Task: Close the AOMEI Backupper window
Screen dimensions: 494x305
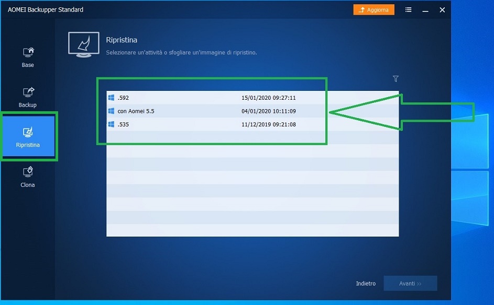Action: tap(442, 10)
